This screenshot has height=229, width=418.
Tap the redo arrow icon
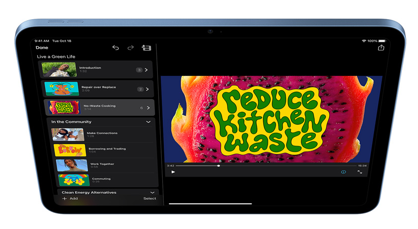pos(130,48)
